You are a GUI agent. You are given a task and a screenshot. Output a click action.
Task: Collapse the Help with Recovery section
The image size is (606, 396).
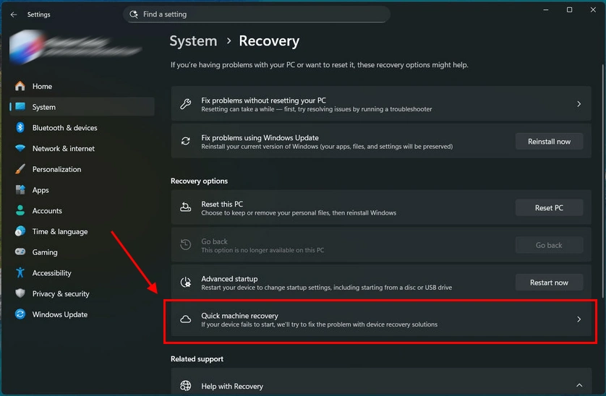coord(579,386)
